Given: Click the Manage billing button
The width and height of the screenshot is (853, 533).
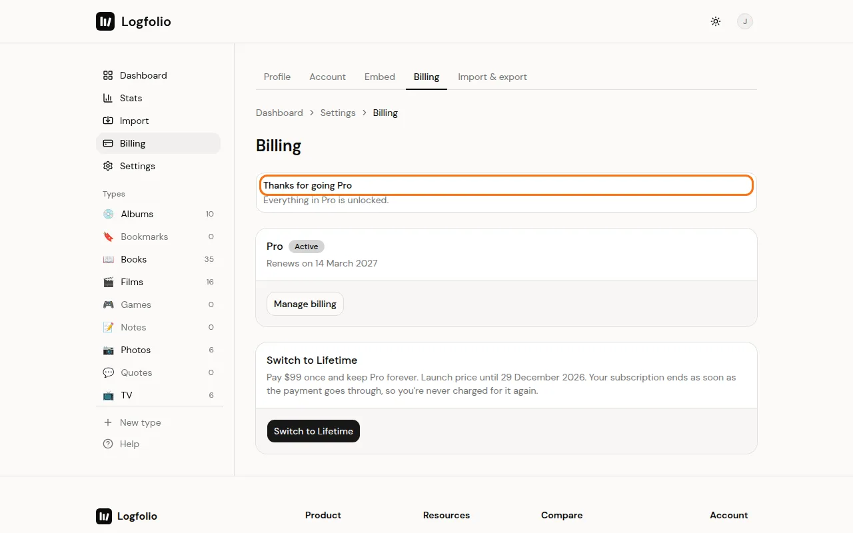Looking at the screenshot, I should click(305, 304).
